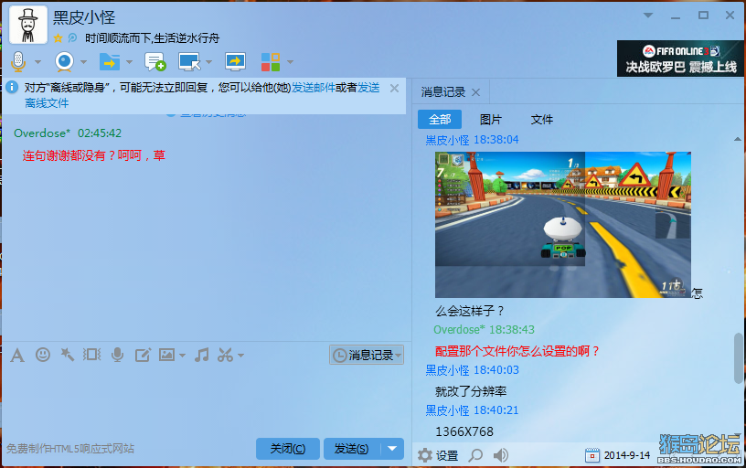The image size is (746, 468).
Task: Expand the insert image dropdown arrow
Action: click(182, 356)
